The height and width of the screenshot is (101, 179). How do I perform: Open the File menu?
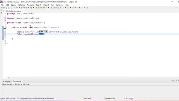coord(2,5)
